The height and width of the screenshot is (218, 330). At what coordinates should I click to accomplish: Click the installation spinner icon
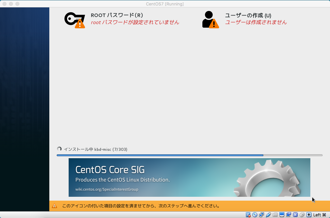pyautogui.click(x=59, y=149)
